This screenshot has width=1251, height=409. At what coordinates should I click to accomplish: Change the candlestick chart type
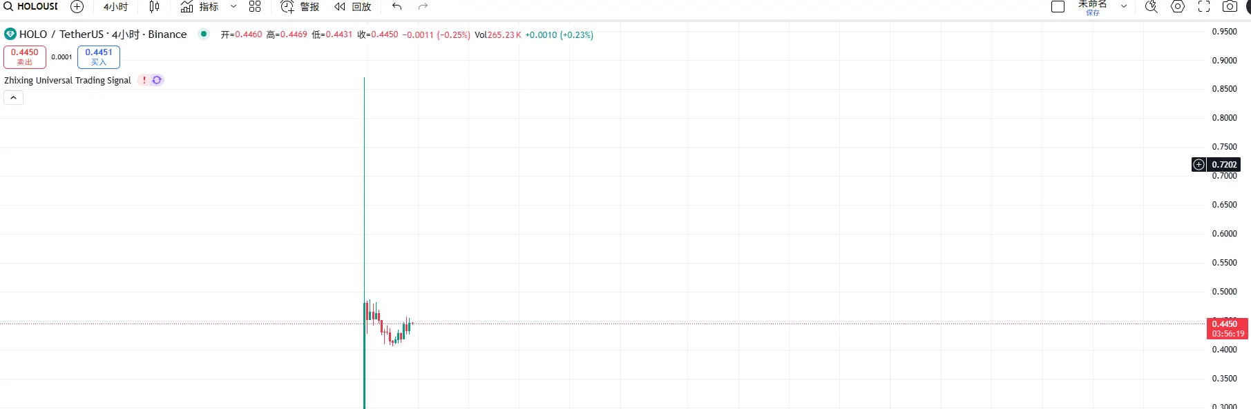tap(154, 7)
